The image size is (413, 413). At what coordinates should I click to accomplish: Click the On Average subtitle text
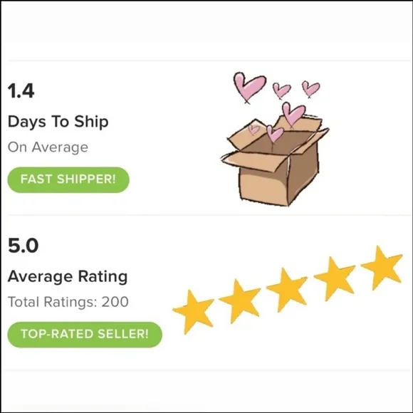point(48,147)
